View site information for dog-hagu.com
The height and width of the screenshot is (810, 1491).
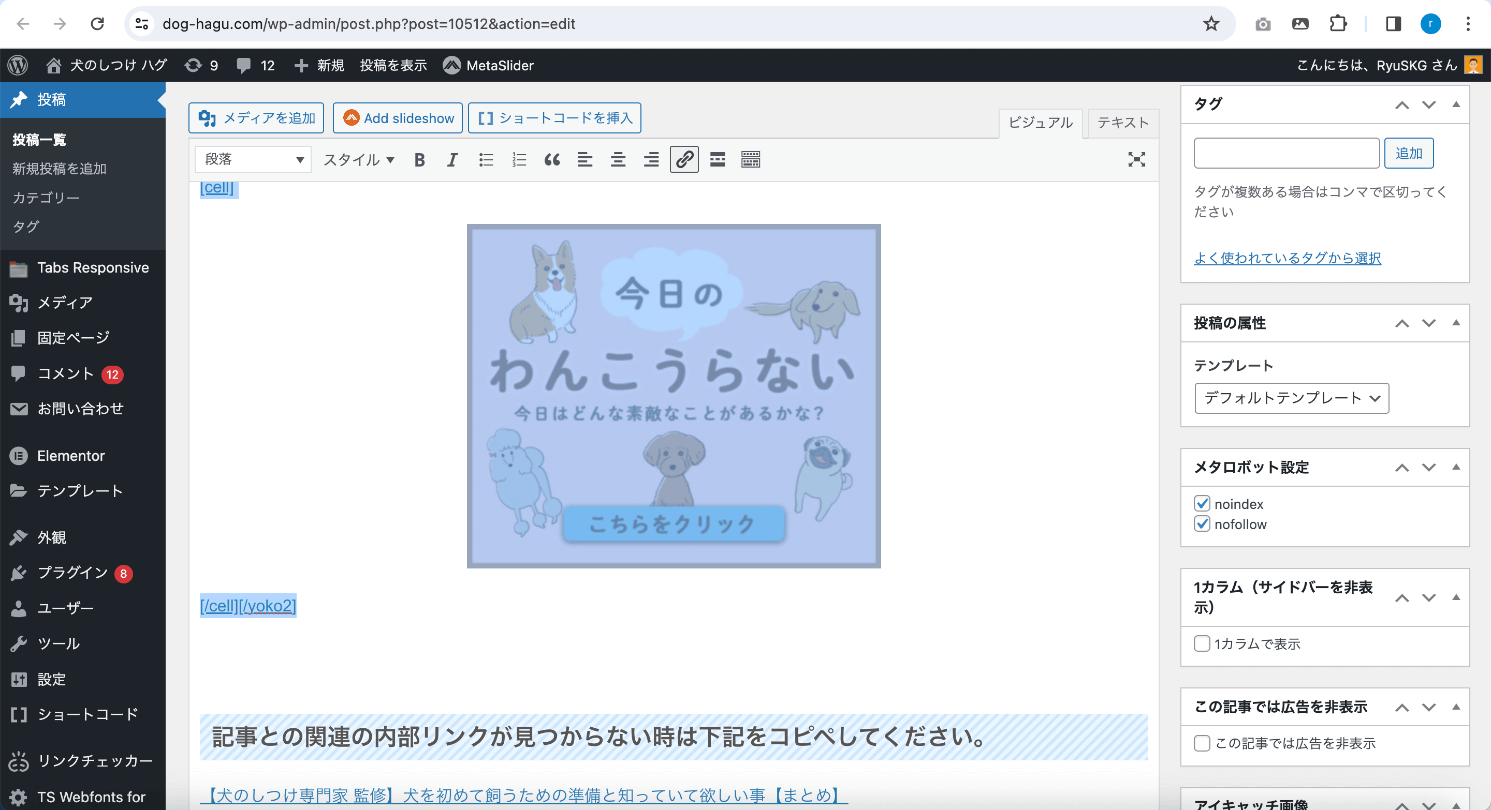coord(142,24)
